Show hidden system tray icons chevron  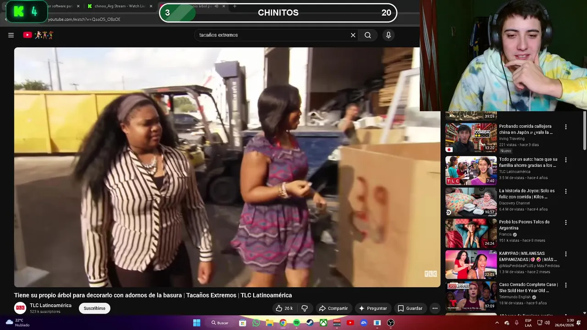click(x=497, y=323)
